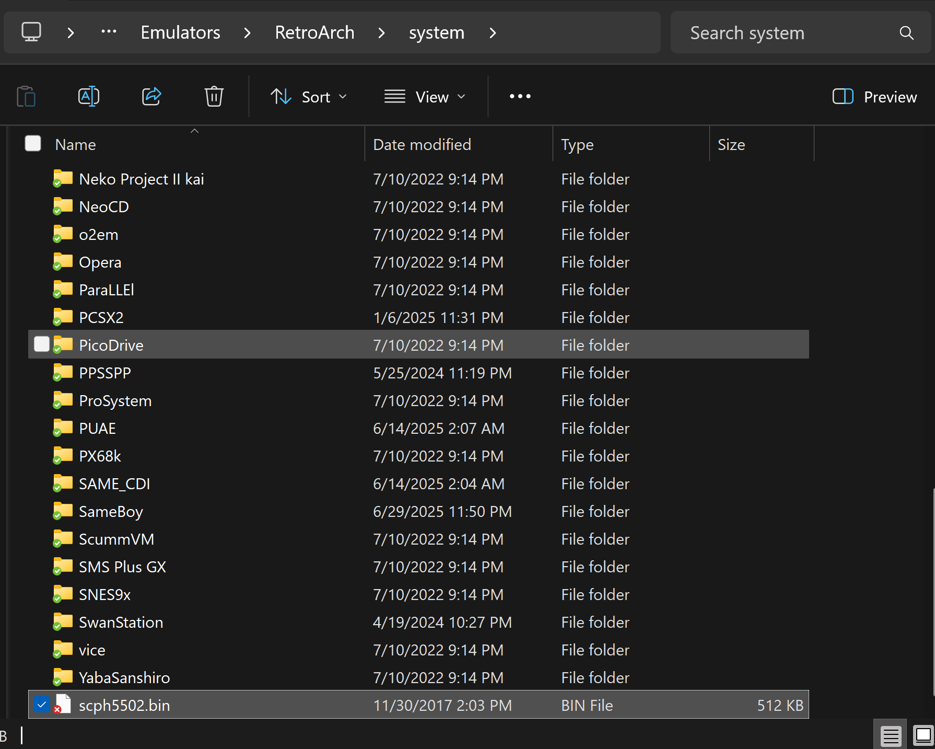Click the PX68k folder icon
This screenshot has height=749, width=935.
pos(63,455)
